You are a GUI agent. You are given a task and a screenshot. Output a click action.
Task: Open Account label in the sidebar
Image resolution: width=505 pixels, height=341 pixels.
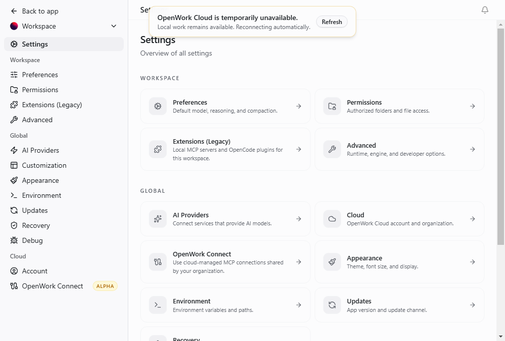(x=35, y=271)
